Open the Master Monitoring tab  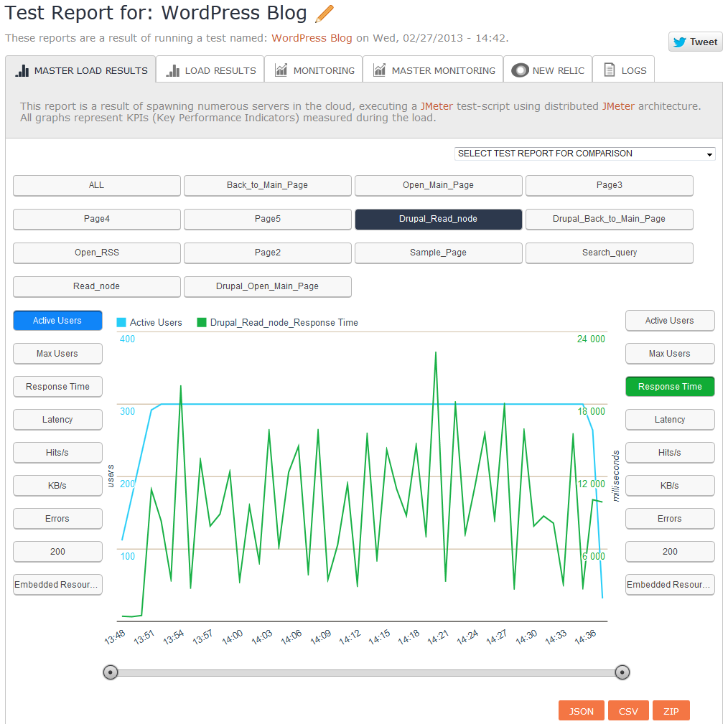tap(433, 70)
